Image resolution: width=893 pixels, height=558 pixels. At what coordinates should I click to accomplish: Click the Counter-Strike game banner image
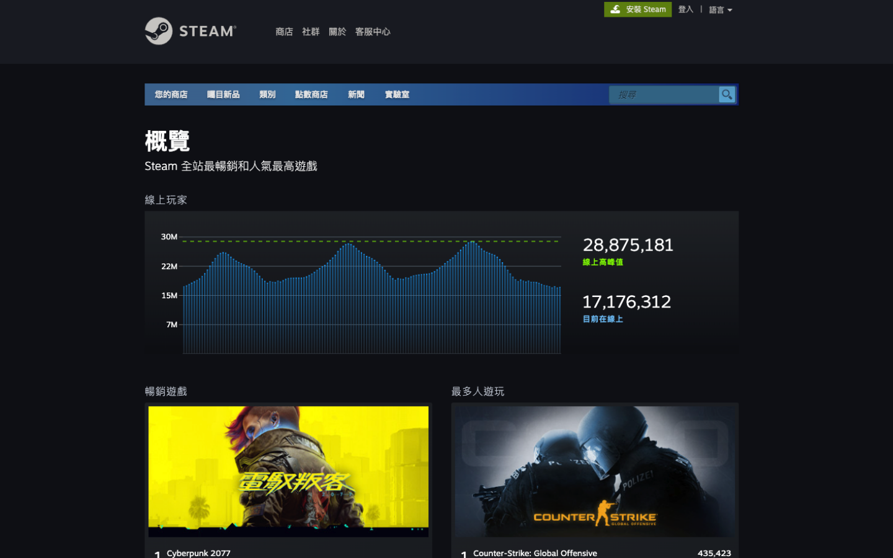click(594, 471)
